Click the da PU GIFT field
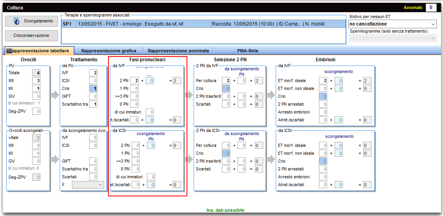The width and height of the screenshot is (443, 216). click(x=93, y=96)
